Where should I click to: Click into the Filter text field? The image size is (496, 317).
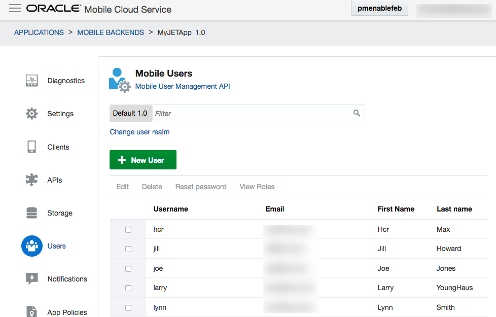tap(251, 113)
